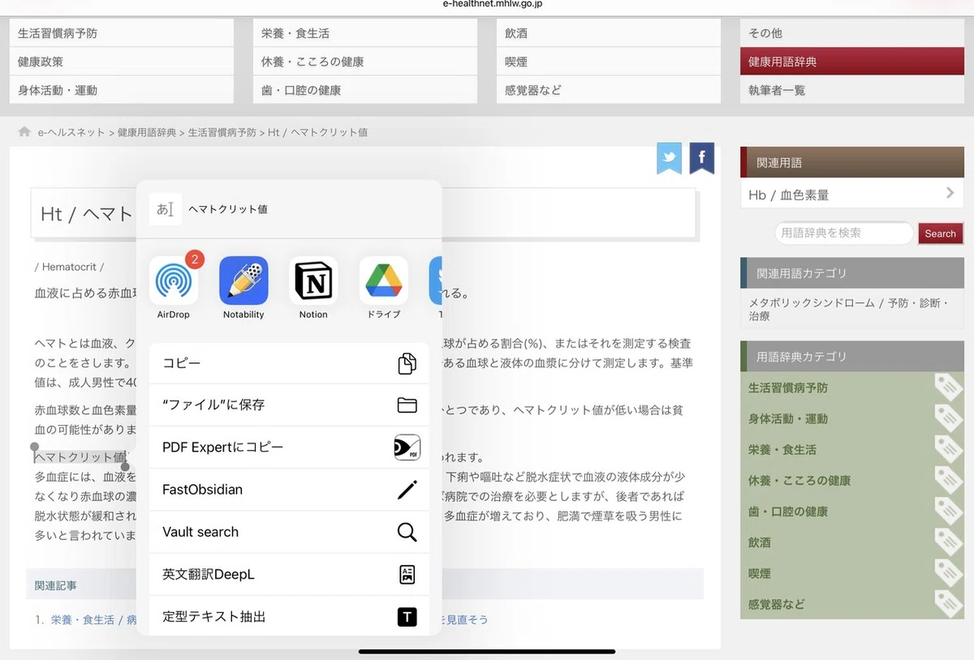This screenshot has height=660, width=974.
Task: Select コピー in share sheet
Action: click(289, 363)
